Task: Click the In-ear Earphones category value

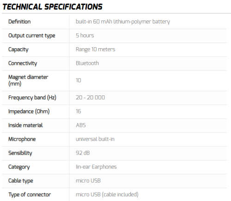Action: tap(96, 167)
